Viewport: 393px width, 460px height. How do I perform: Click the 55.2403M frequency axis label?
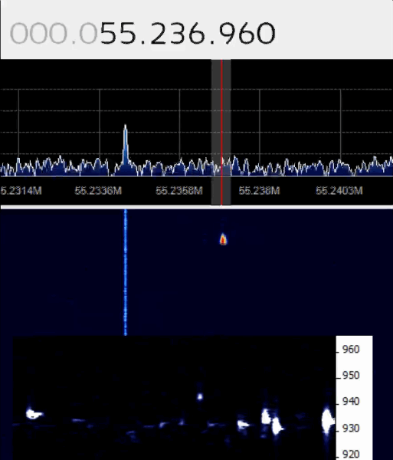click(339, 191)
